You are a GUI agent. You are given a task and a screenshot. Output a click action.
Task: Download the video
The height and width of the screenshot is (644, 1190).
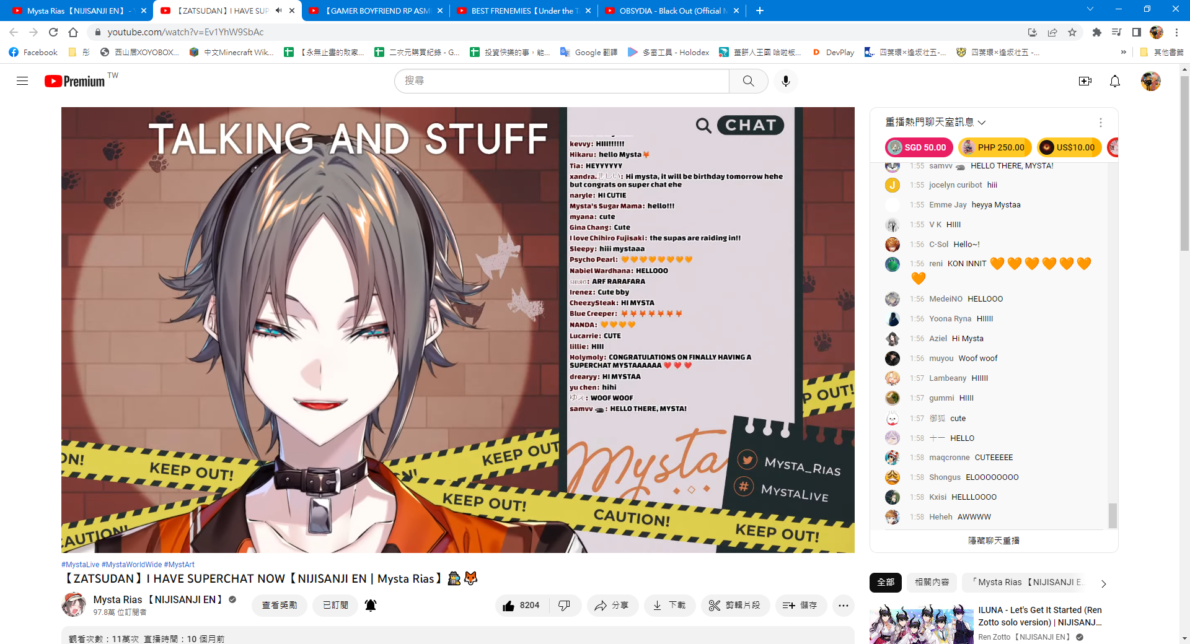[x=669, y=605]
